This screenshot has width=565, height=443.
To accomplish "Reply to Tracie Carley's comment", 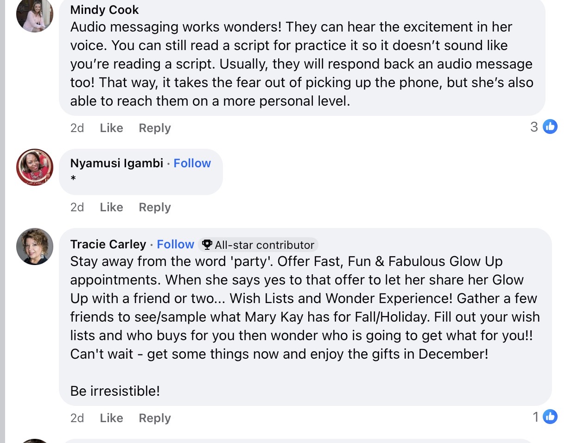I will pos(154,418).
